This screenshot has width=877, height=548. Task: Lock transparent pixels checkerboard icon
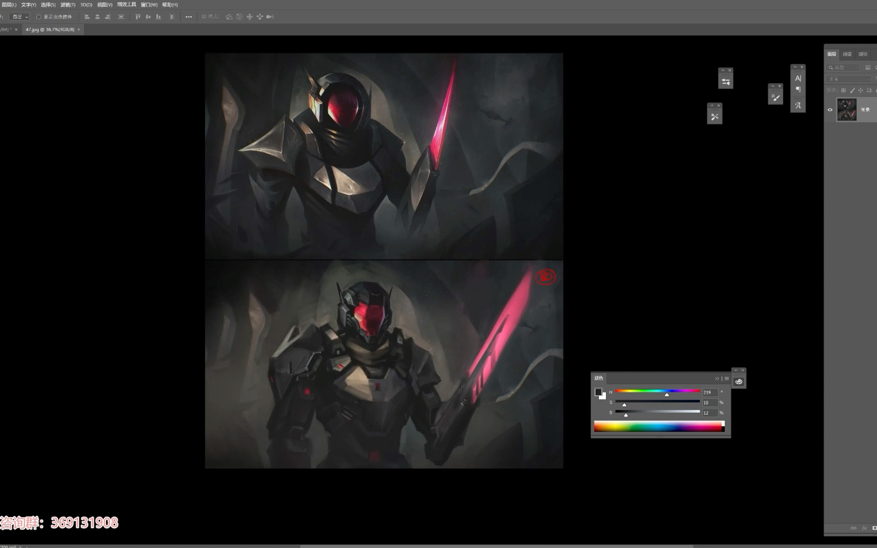[x=844, y=90]
